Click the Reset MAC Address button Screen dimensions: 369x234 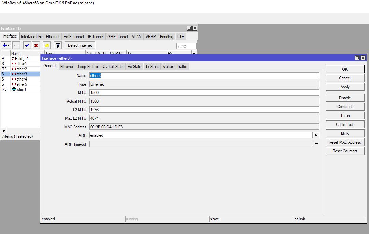click(345, 143)
